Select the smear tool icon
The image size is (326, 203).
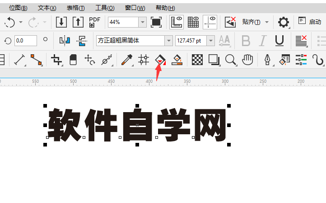click(x=107, y=60)
